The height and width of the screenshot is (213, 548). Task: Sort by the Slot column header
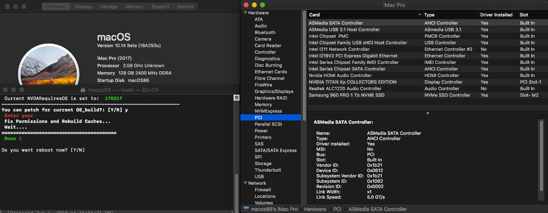(532, 15)
